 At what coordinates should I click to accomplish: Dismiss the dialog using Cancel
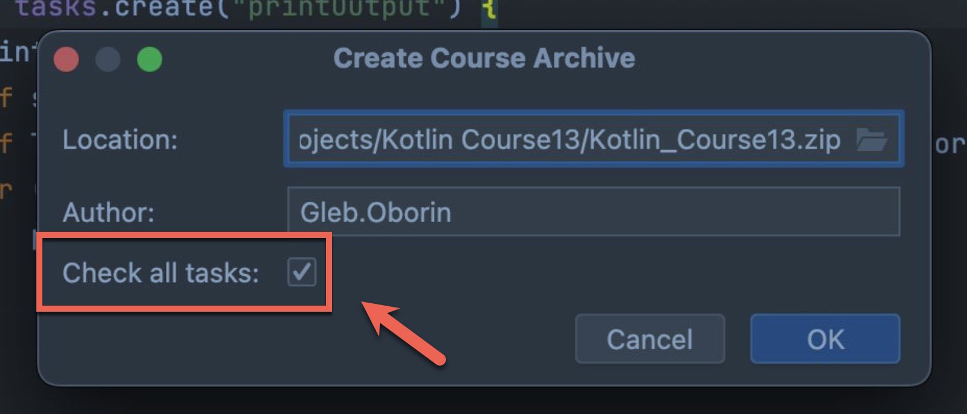tap(650, 339)
